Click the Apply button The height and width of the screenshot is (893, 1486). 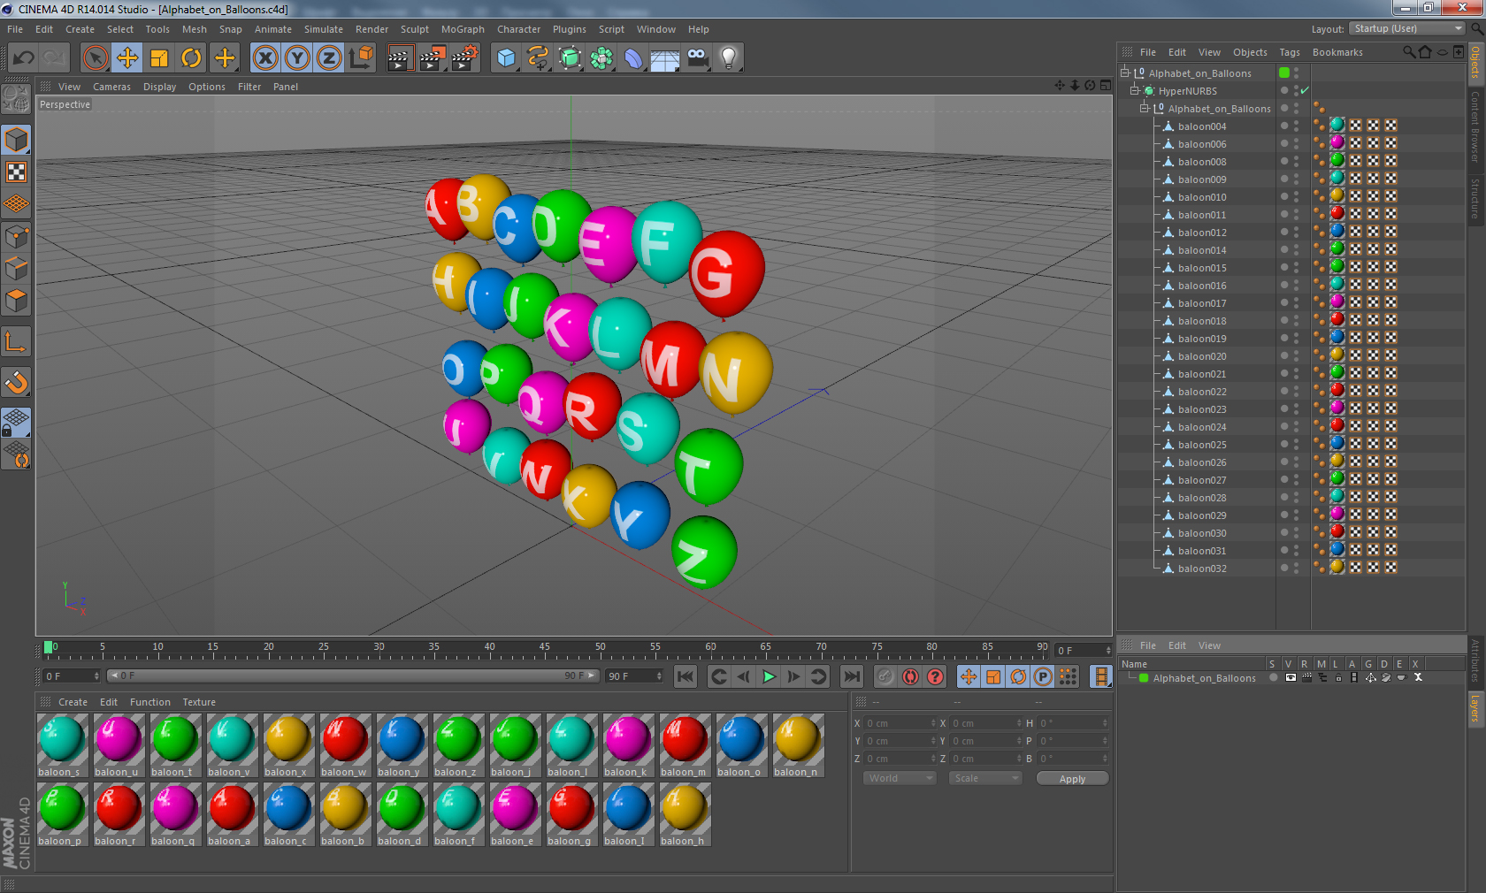1072,779
